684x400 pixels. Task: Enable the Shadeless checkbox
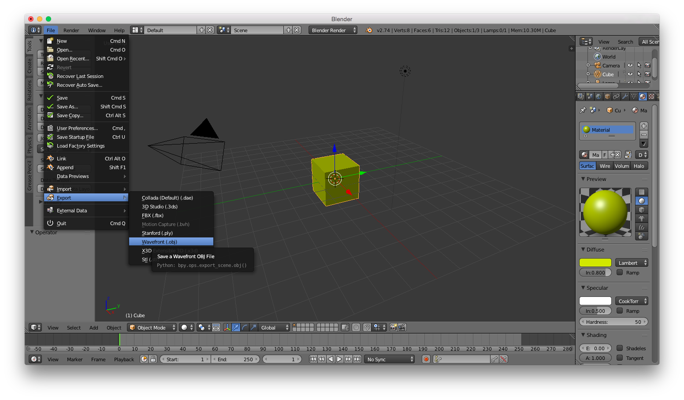[620, 348]
